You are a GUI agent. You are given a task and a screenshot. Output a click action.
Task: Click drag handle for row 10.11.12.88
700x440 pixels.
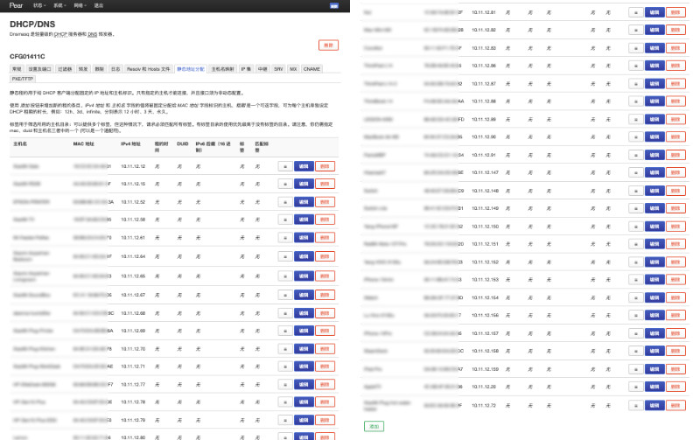636,101
